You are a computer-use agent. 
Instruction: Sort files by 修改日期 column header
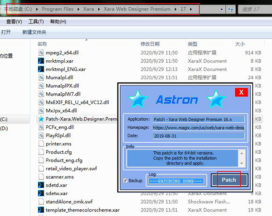[x=150, y=44]
